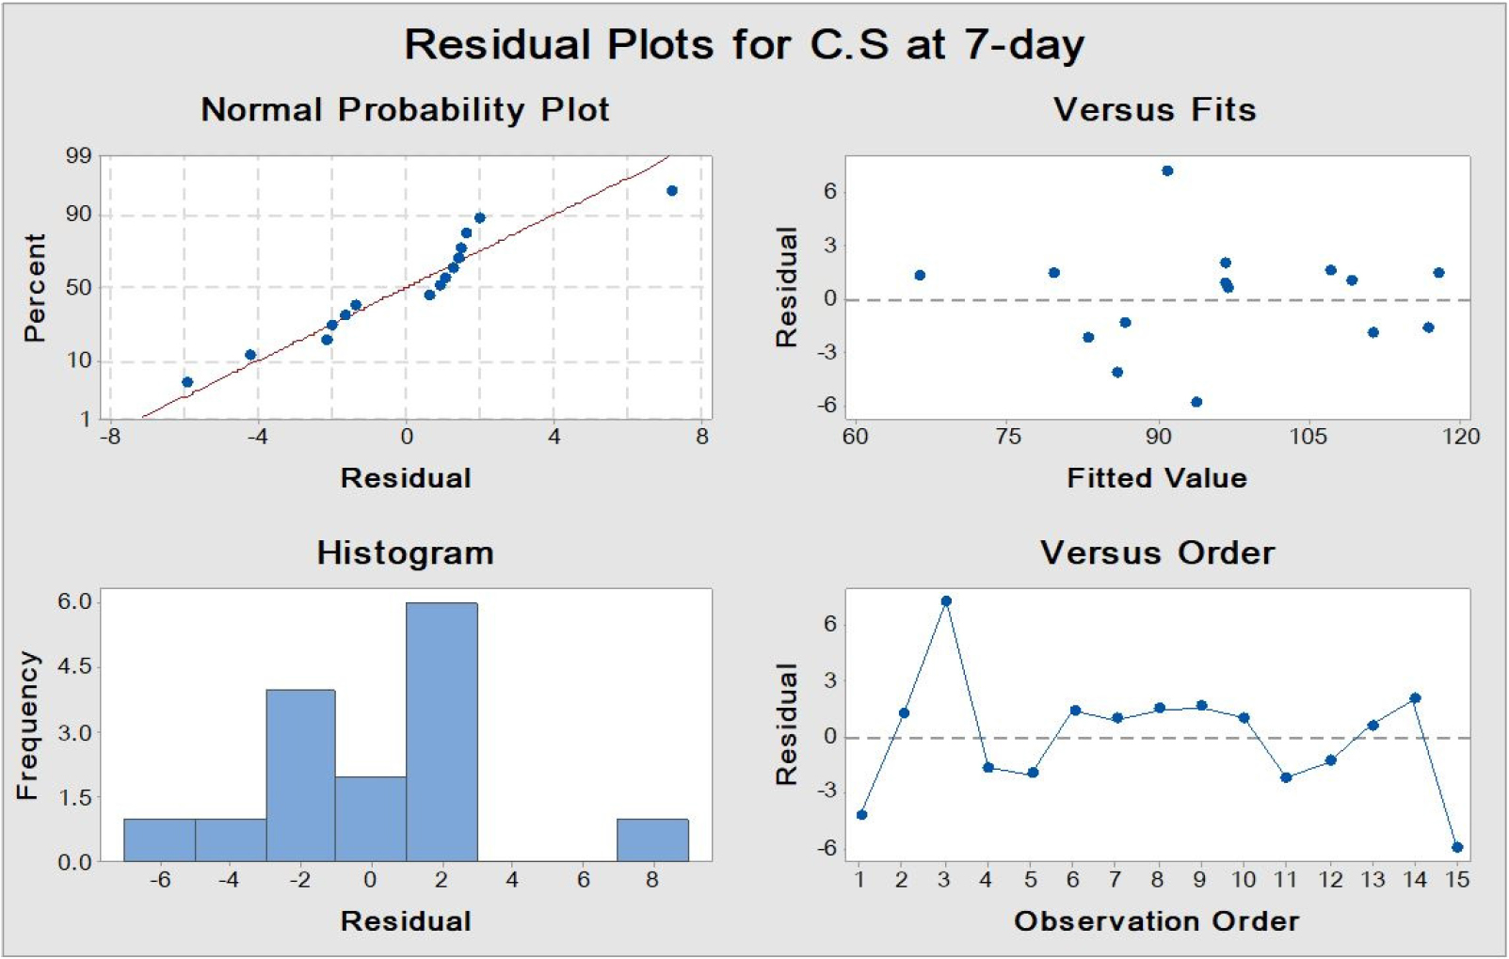
Task: Click the "Fitted Value" axis label
Action: (1156, 478)
